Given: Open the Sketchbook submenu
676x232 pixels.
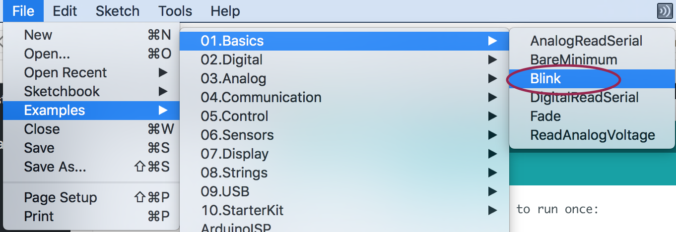Looking at the screenshot, I should (x=62, y=92).
